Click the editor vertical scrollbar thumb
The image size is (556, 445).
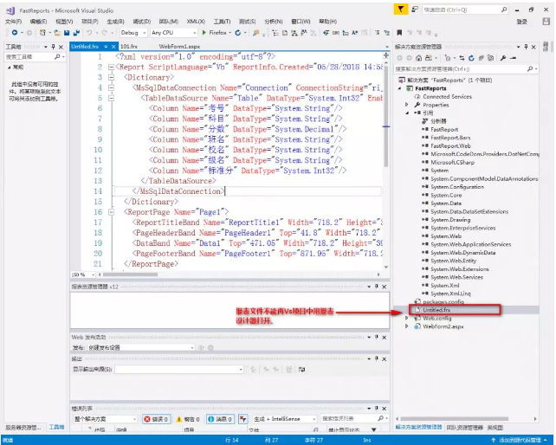386,116
